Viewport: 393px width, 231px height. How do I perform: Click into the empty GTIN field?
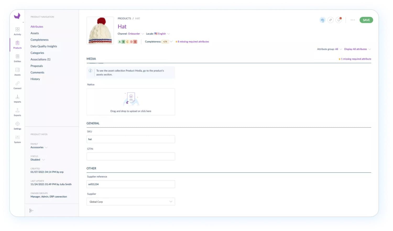[131, 157]
